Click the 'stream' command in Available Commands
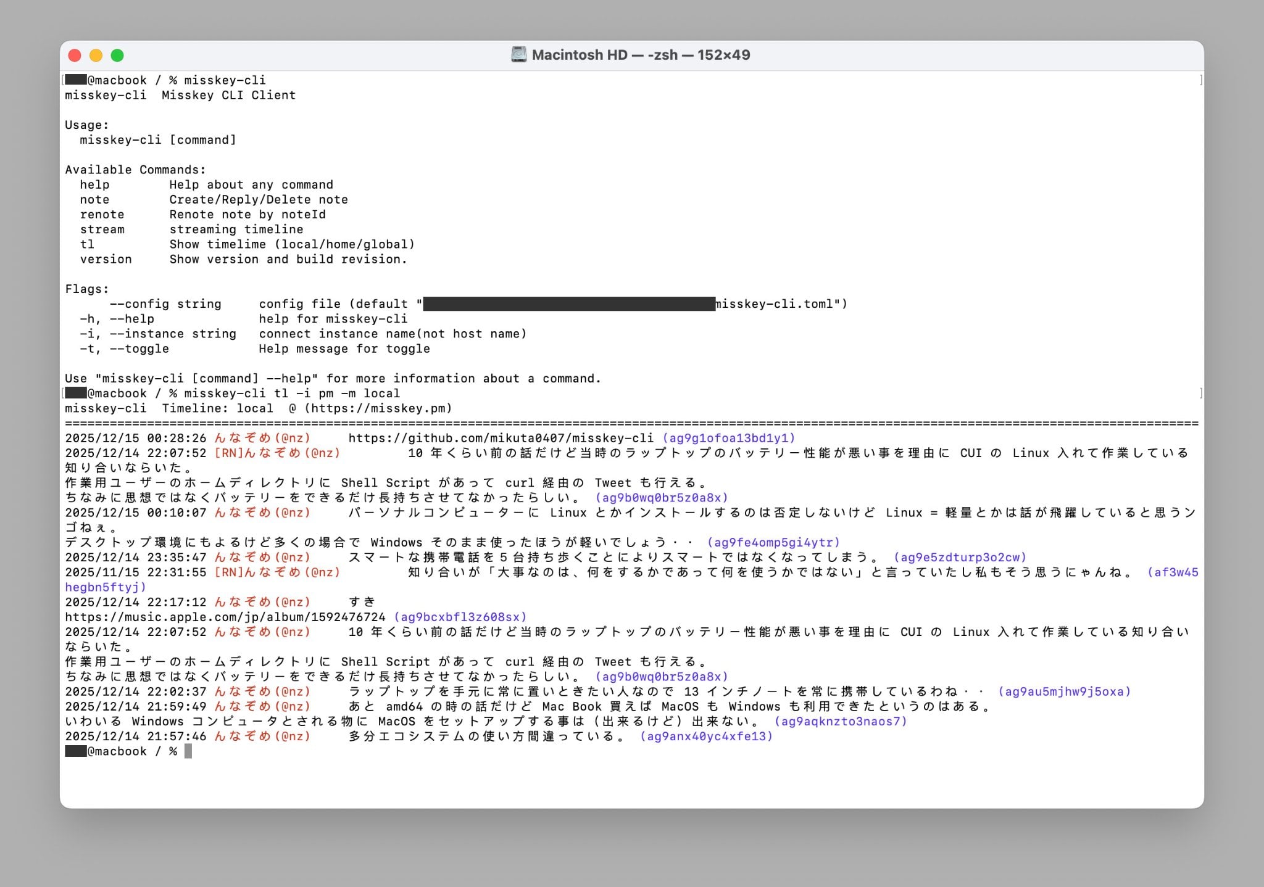 point(102,229)
